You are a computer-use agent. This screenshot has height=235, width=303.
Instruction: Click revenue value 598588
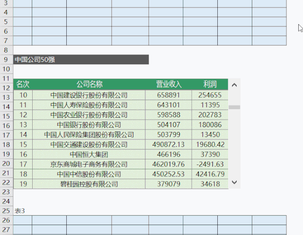169,115
